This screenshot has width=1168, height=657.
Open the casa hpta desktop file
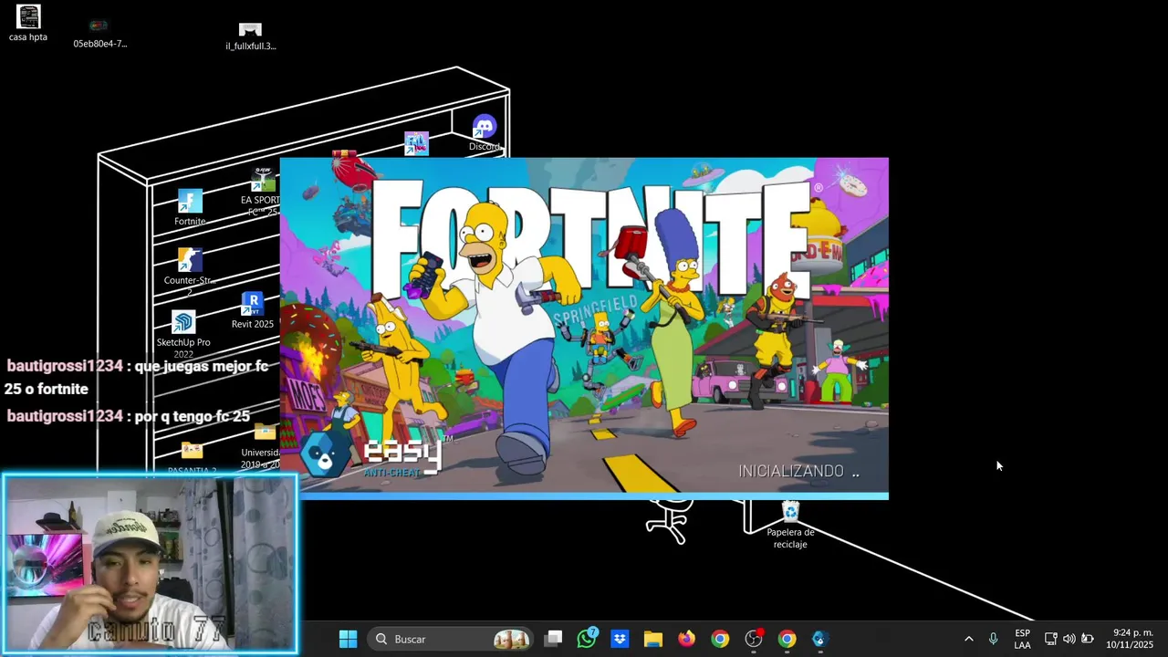[28, 24]
